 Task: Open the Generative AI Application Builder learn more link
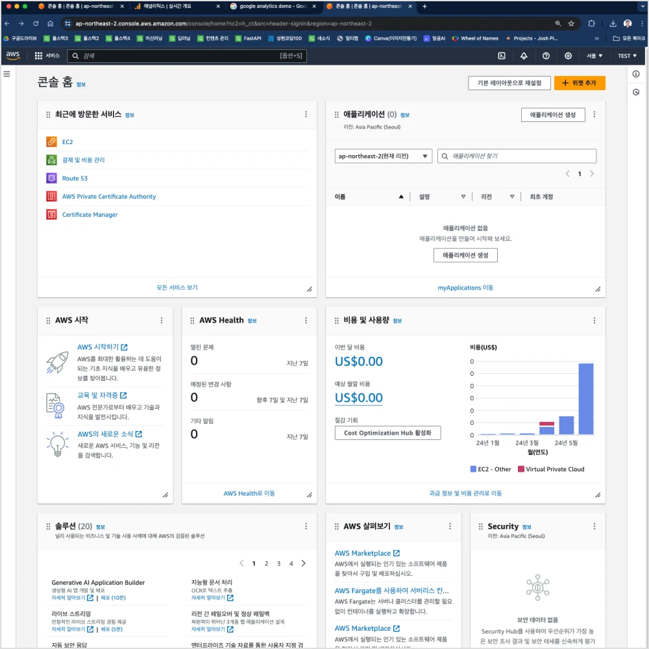pos(73,598)
